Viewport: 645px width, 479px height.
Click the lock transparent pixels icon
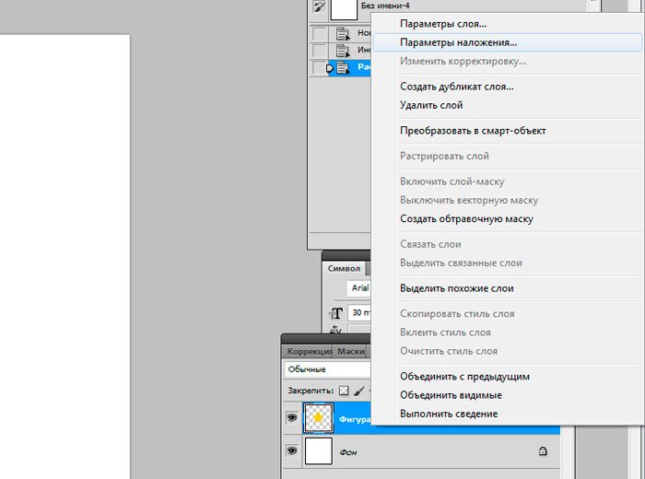click(x=344, y=391)
